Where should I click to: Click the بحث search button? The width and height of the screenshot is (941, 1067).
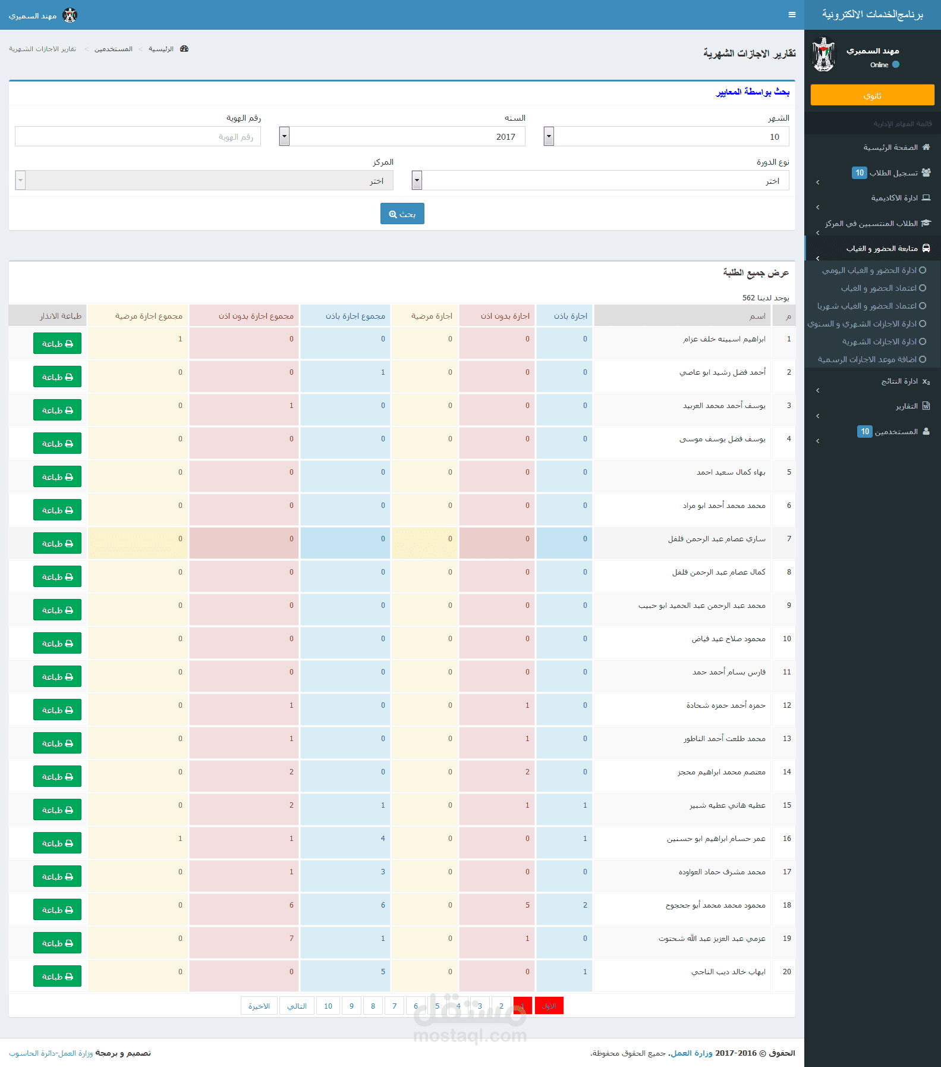tap(402, 214)
